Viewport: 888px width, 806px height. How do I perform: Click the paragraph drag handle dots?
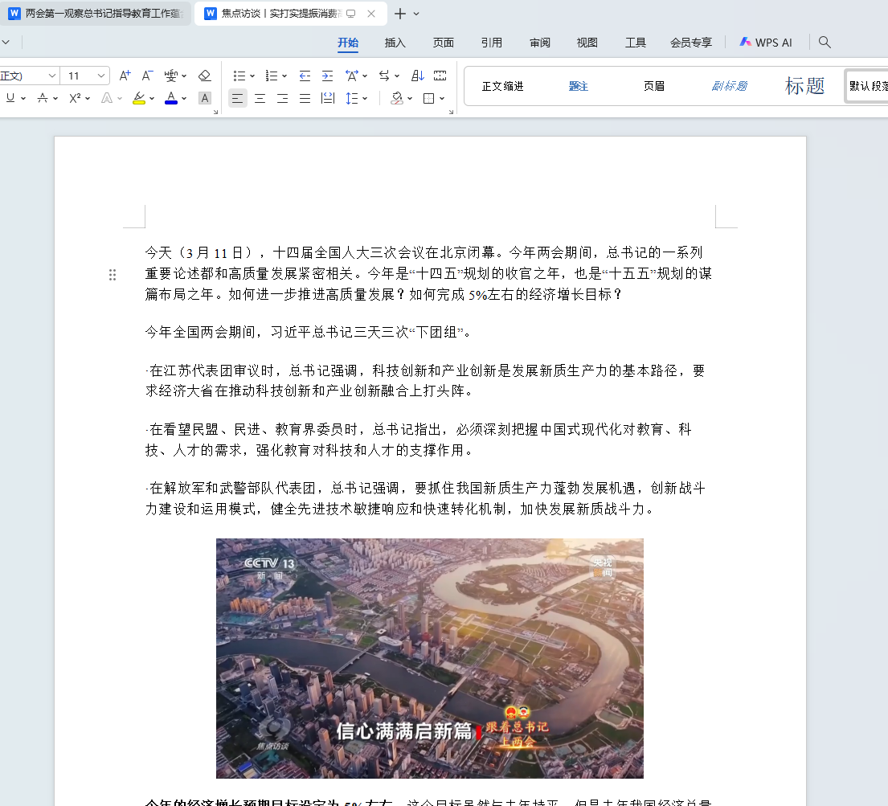(x=113, y=275)
